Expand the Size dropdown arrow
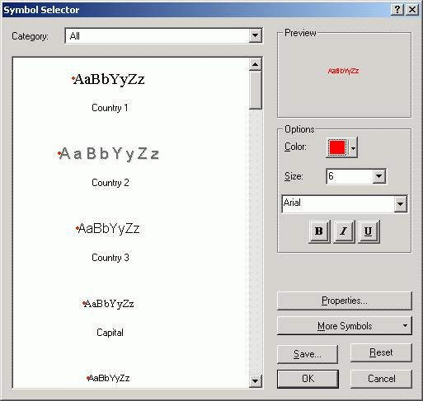The height and width of the screenshot is (401, 423). [x=379, y=176]
